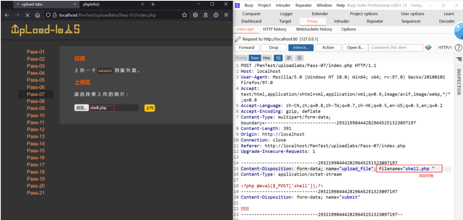Open the Intruder menu in menu bar
Viewport: 463px width, 220px height.
[x=283, y=5]
